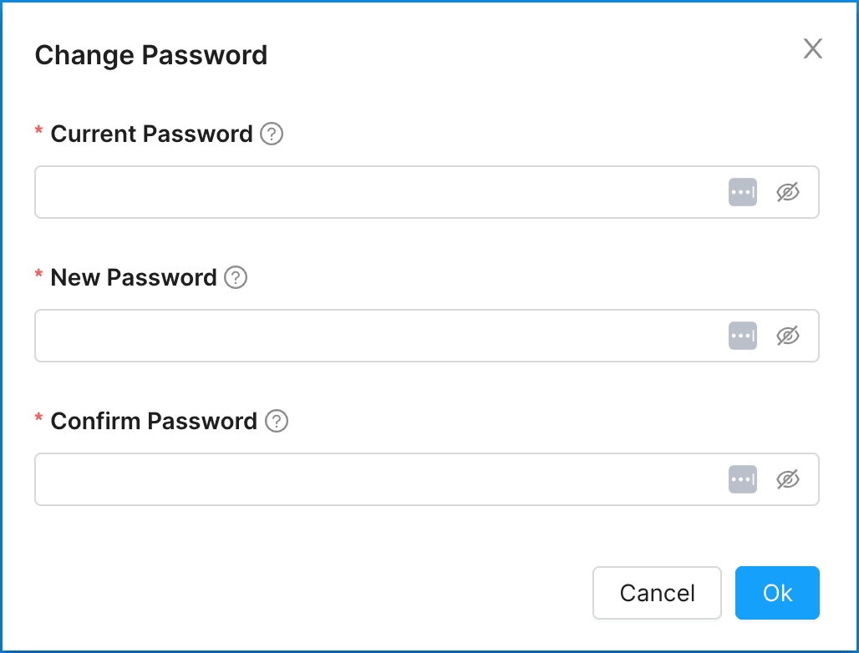Click the Current Password label text

point(151,134)
